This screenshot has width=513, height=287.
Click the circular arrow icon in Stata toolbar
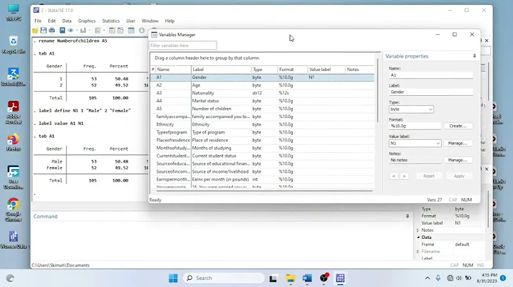[142, 31]
